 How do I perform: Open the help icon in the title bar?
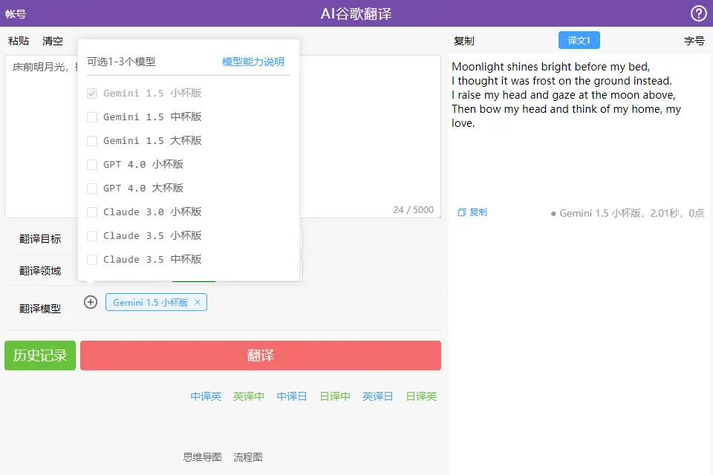(x=697, y=13)
